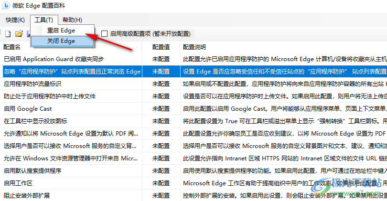
Task: Click the 配置说明 column header
Action: [x=194, y=47]
